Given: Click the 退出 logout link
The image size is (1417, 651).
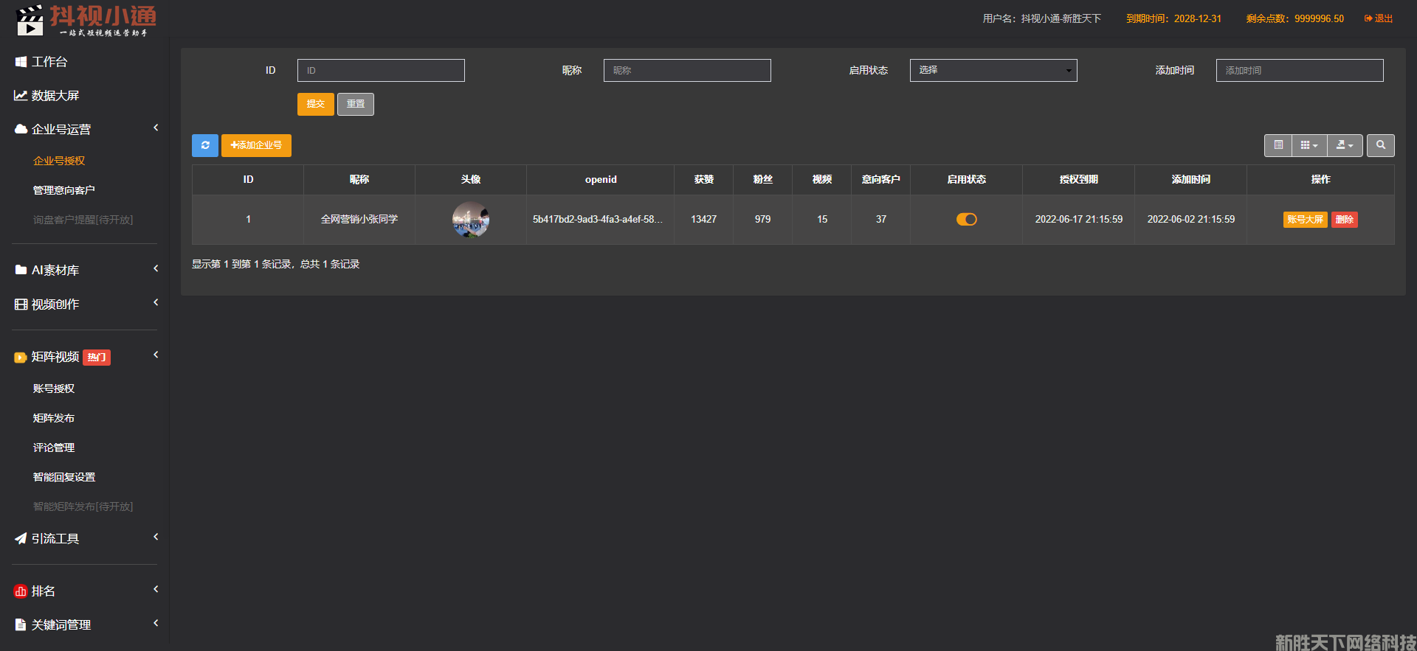Looking at the screenshot, I should coord(1379,18).
